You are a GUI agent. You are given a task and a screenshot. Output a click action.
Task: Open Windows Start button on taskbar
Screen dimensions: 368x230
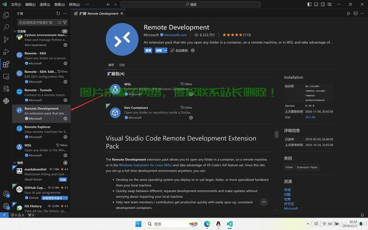pos(138,224)
